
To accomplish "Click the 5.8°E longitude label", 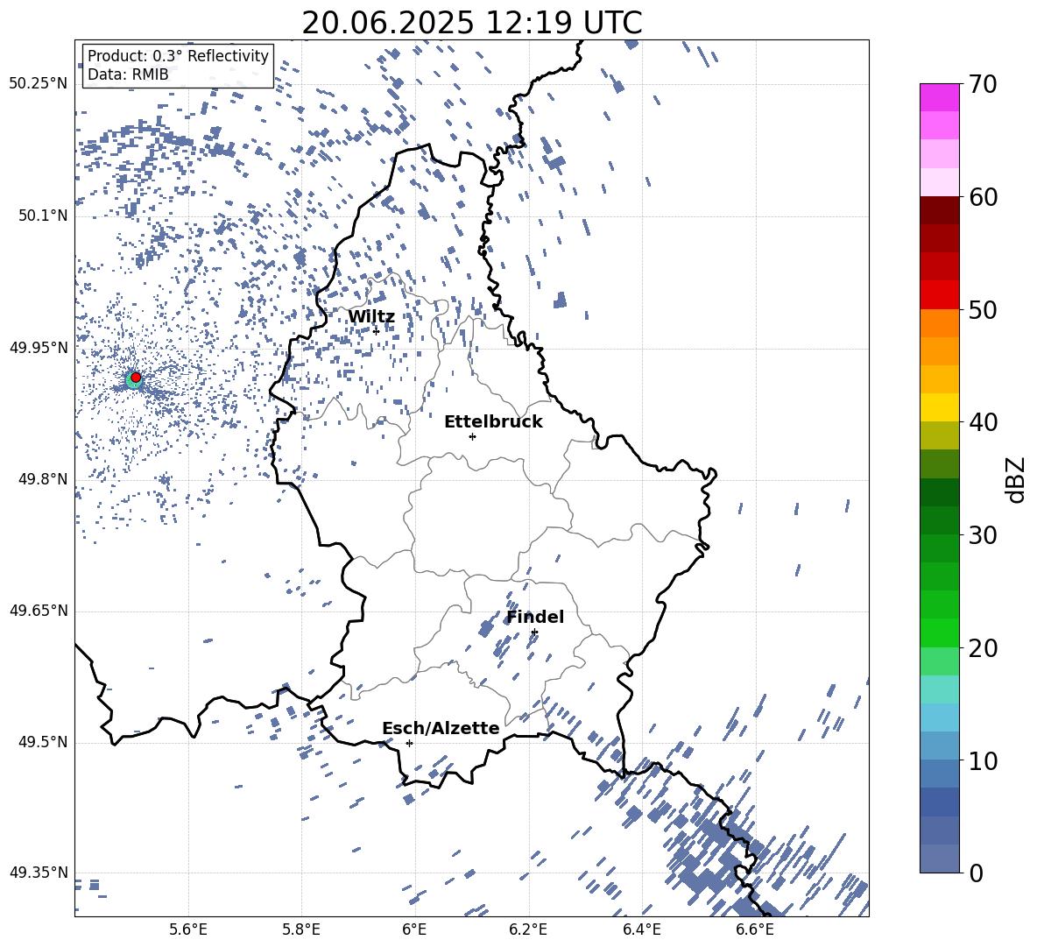I will pos(301,929).
